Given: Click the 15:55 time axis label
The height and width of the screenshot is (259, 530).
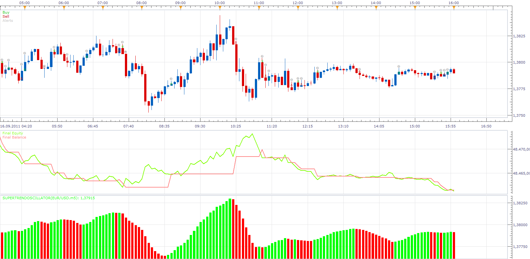Looking at the screenshot, I should (451, 126).
